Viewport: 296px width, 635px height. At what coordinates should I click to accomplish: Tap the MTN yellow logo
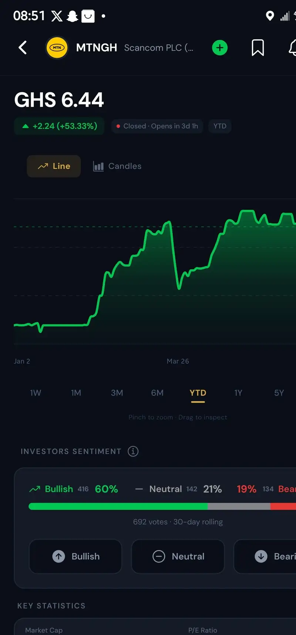click(57, 48)
